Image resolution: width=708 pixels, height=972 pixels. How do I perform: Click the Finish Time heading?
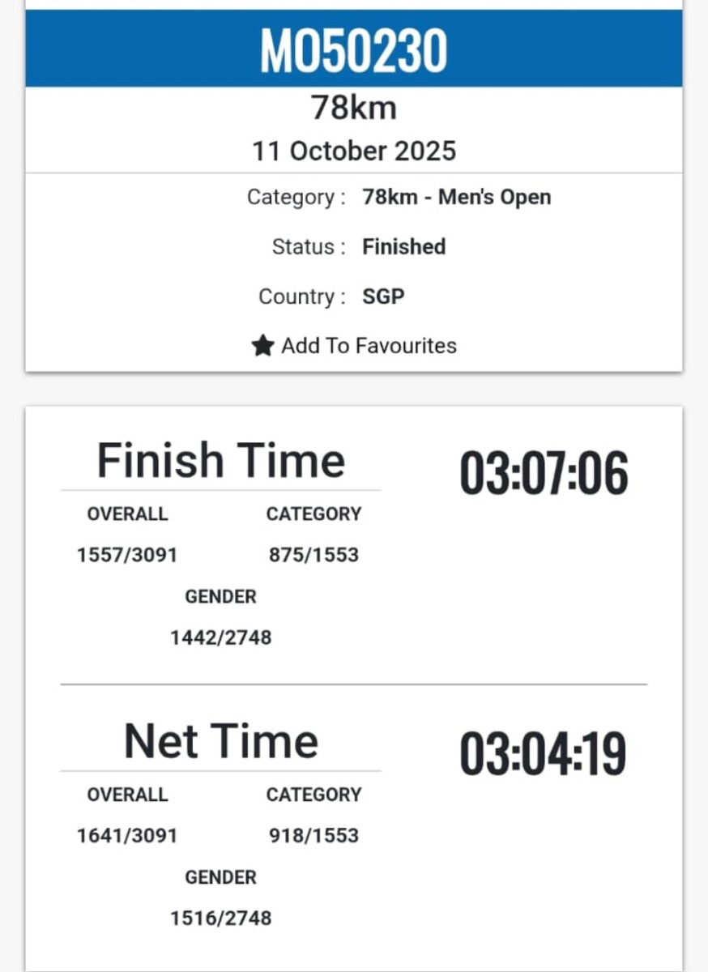tap(220, 460)
